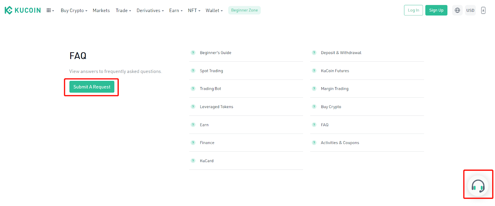Click the question icon beside Margin Trading
The width and height of the screenshot is (495, 206).
pos(314,89)
